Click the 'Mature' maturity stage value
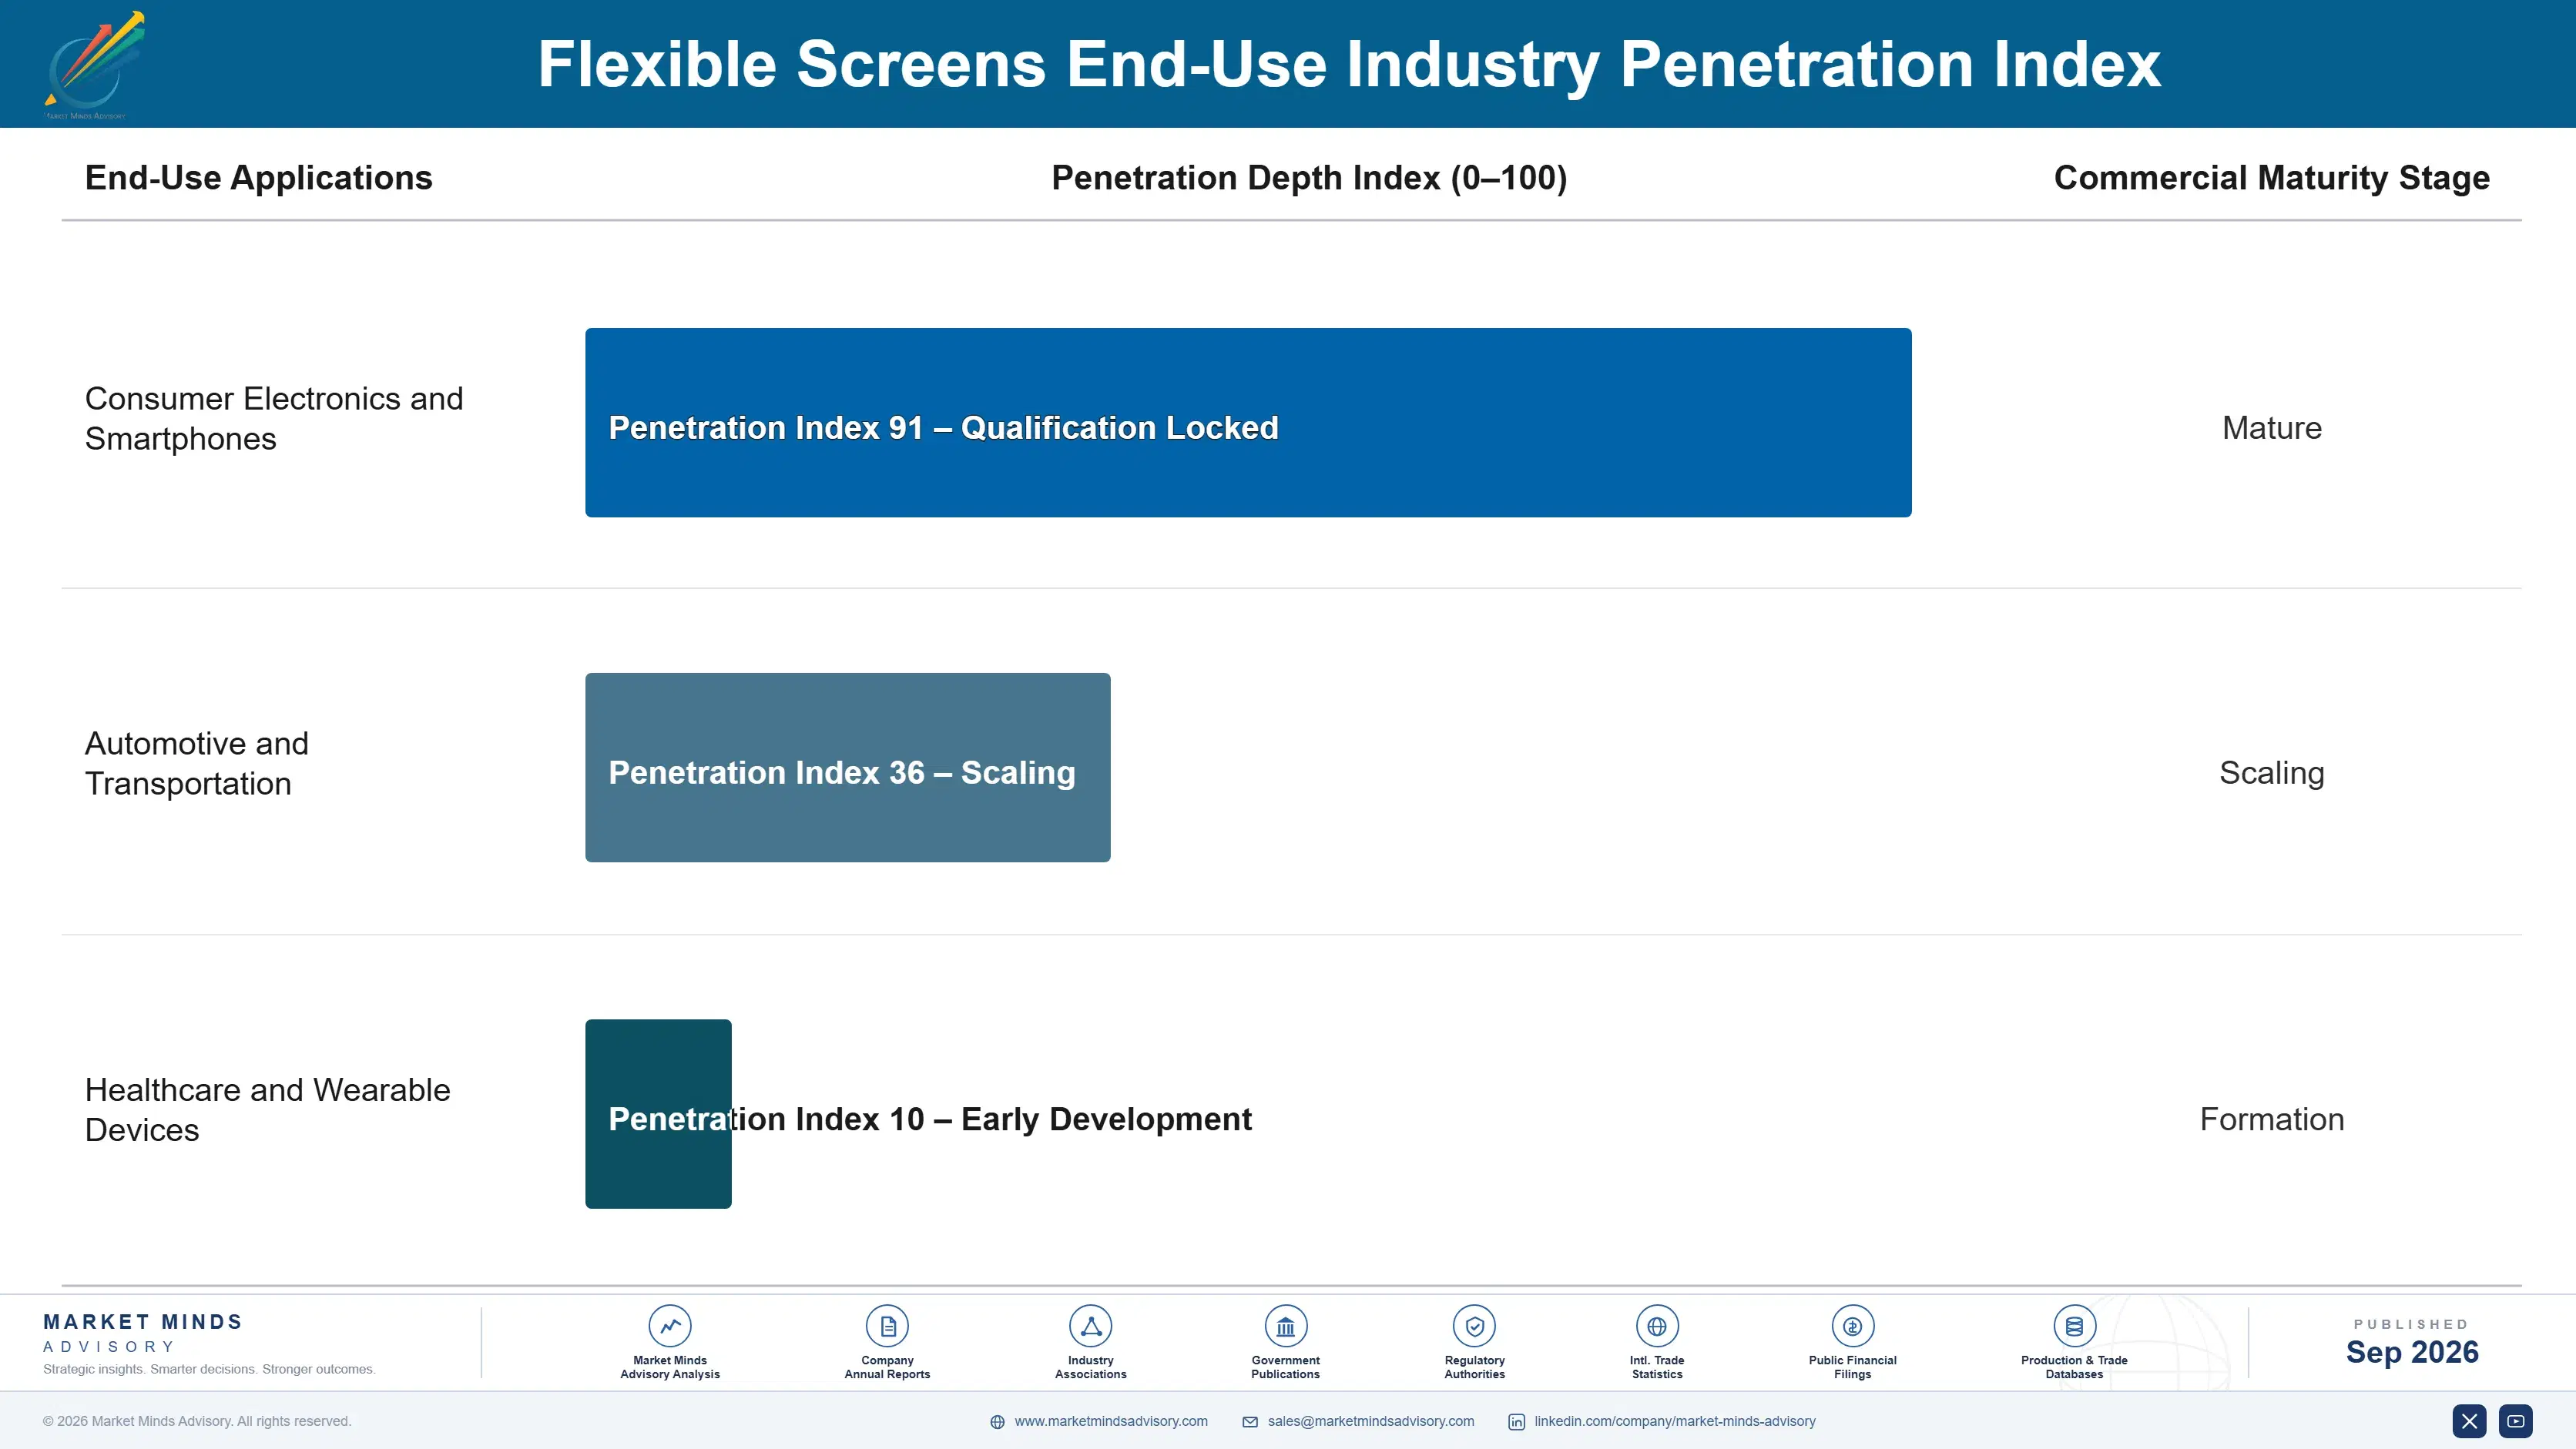Image resolution: width=2576 pixels, height=1449 pixels. pos(2272,428)
